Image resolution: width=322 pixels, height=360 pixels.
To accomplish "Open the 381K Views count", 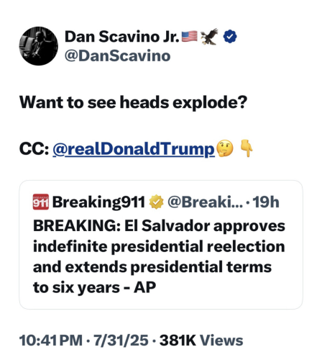I will coord(201,341).
